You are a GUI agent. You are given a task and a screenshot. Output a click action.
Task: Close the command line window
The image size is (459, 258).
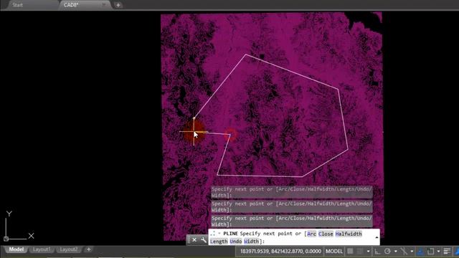tap(194, 240)
